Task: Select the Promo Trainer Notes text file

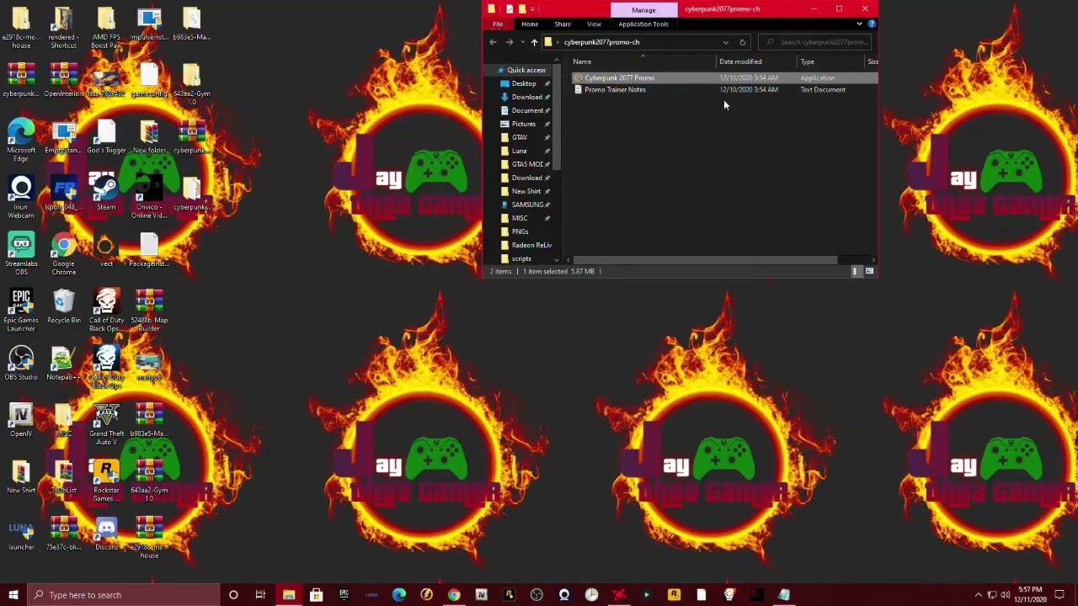Action: coord(615,89)
